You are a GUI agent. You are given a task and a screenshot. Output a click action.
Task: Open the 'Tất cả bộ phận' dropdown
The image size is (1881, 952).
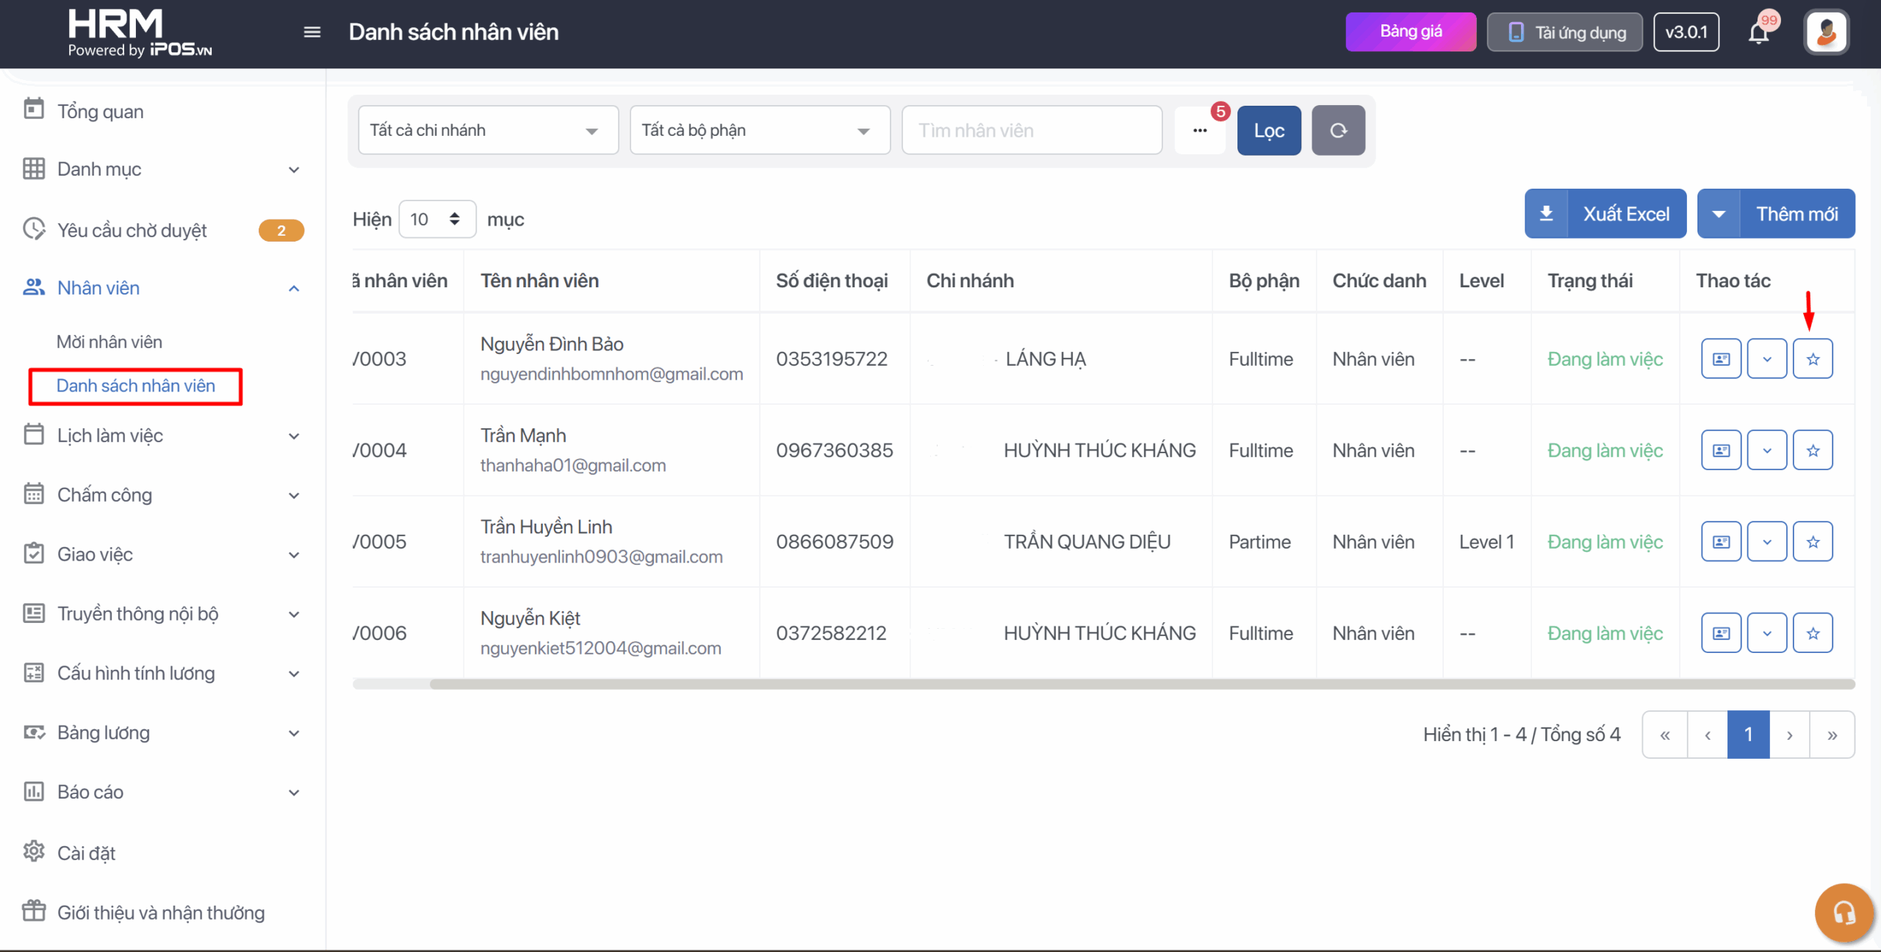pyautogui.click(x=760, y=130)
